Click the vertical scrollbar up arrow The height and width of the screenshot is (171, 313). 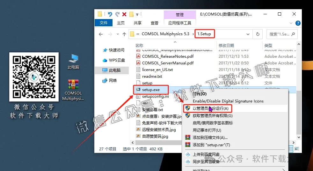tap(299, 45)
